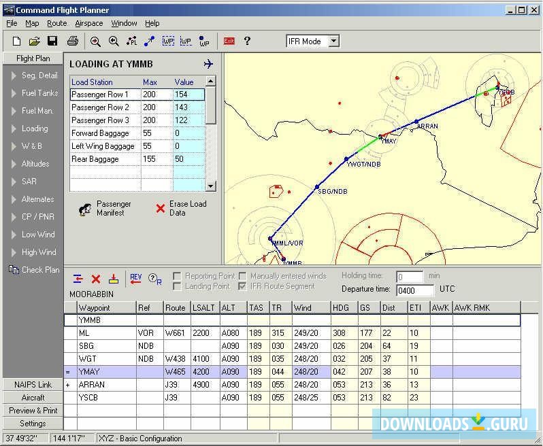Click the load table scroll up arrow
Viewport: 543px width, 446px height.
click(210, 81)
